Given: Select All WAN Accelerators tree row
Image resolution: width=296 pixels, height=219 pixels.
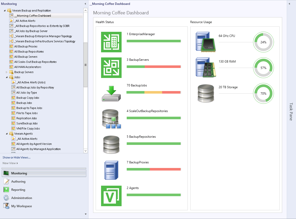Looking at the screenshot, I should (27, 67).
